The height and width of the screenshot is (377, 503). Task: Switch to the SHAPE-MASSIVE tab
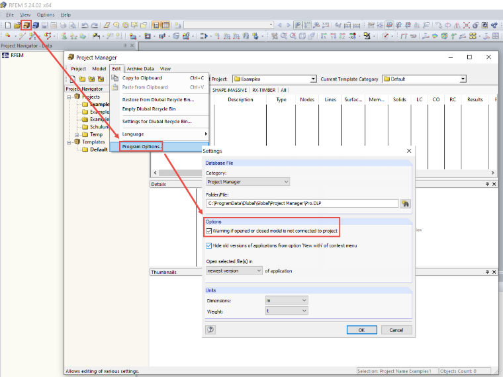point(230,90)
